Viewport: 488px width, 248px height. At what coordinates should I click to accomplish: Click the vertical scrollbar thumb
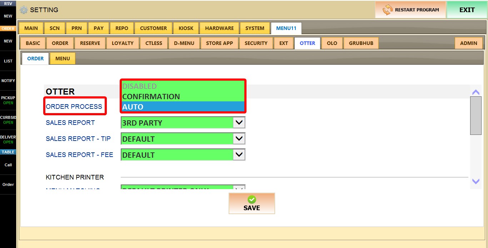pyautogui.click(x=475, y=115)
